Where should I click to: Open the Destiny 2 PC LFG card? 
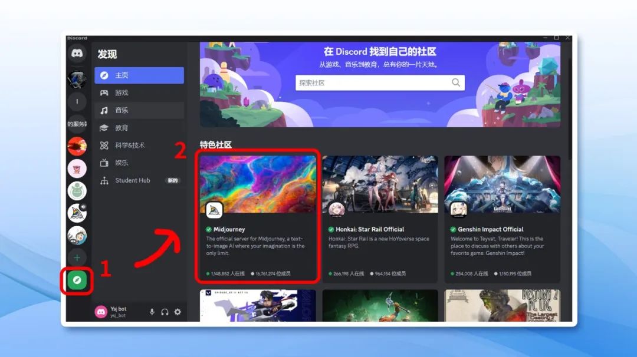tap(502, 306)
